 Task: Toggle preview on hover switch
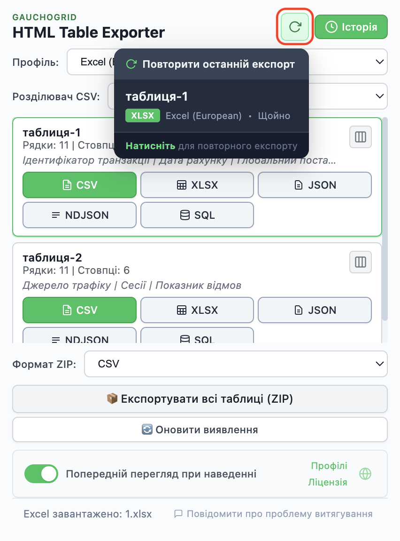[41, 474]
